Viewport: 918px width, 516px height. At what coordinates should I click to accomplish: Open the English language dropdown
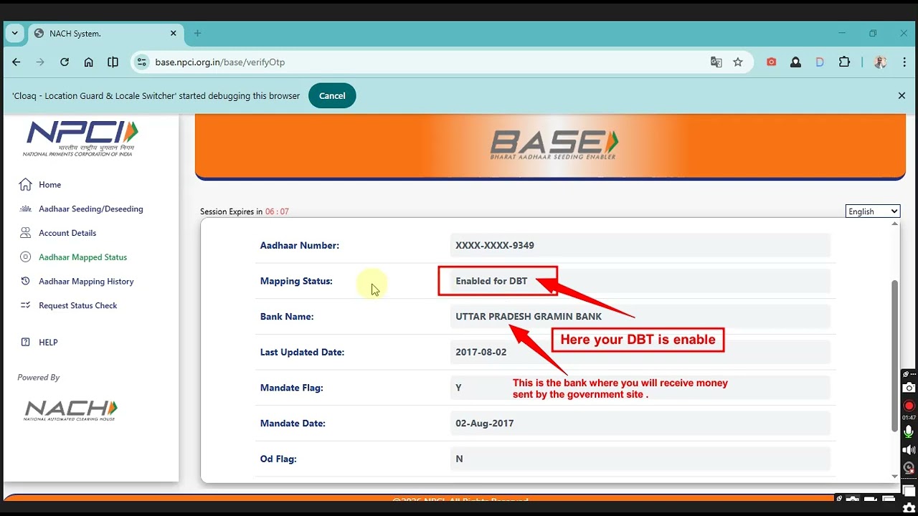click(873, 211)
